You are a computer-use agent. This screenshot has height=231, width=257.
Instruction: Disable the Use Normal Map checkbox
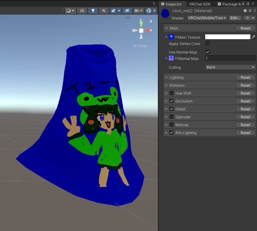tap(208, 52)
